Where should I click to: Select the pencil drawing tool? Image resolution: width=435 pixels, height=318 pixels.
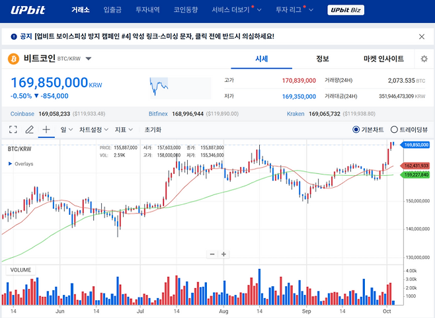(x=29, y=130)
